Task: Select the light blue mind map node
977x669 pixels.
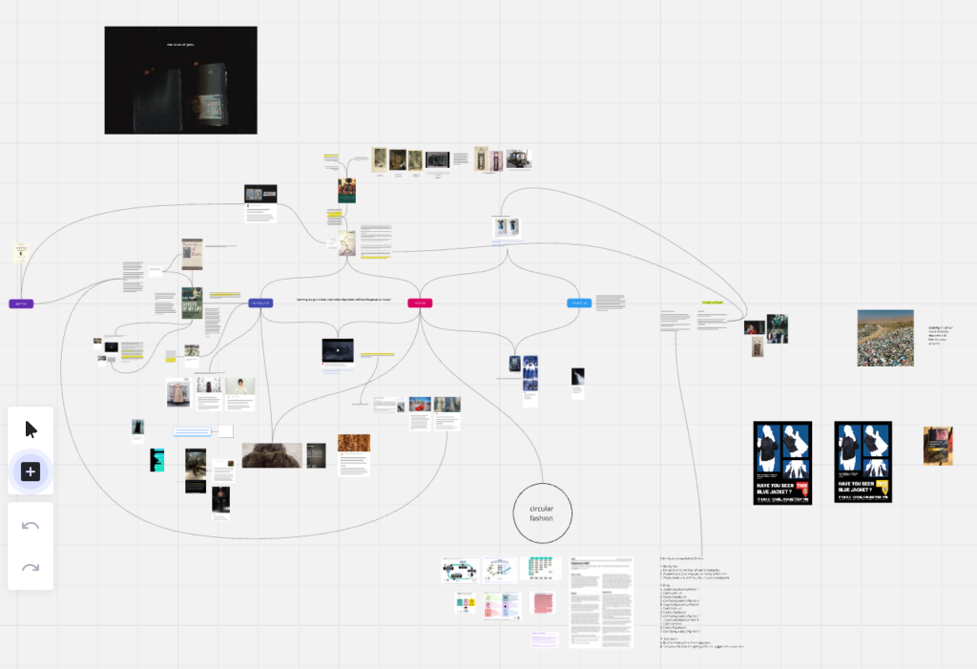Action: 579,303
